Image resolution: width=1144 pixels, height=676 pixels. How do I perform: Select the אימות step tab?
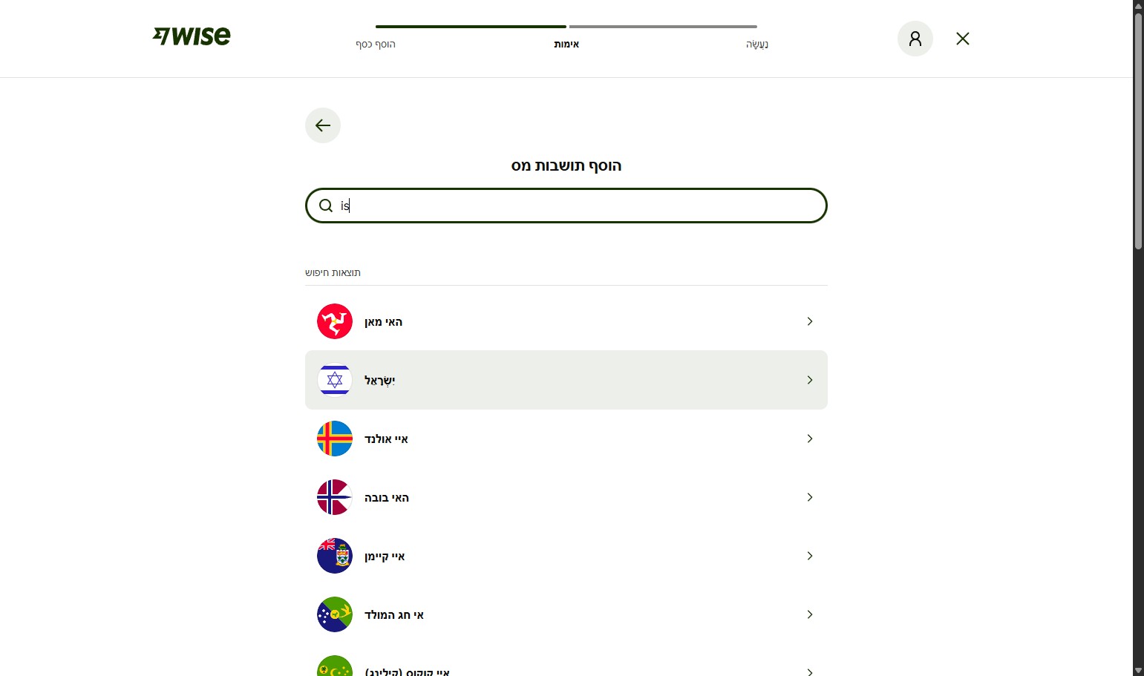566,44
